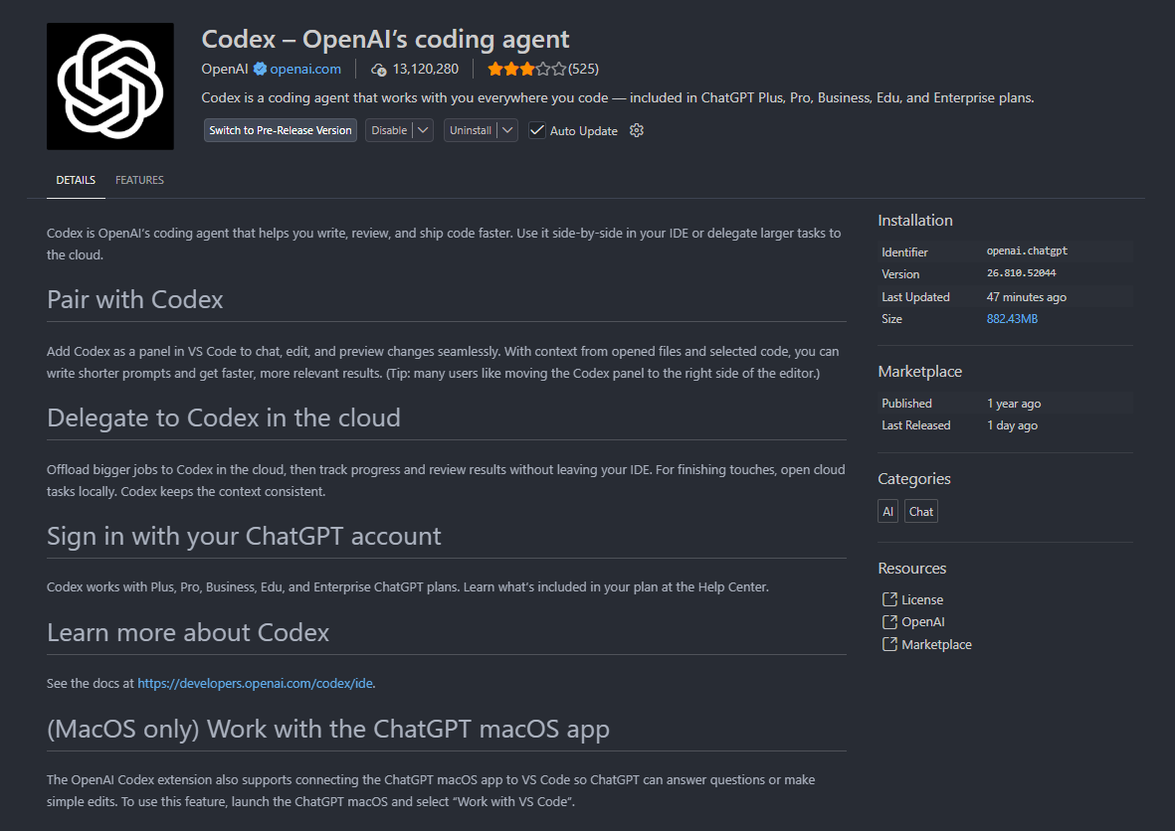1175x831 pixels.
Task: Open the OpenAI resource link
Action: pos(922,621)
